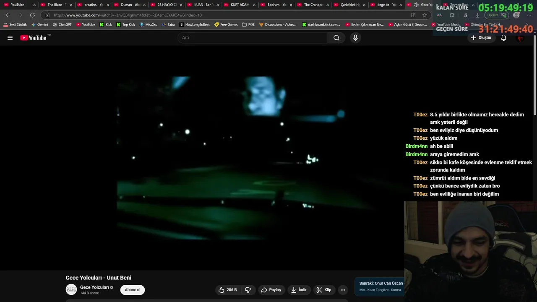
Task: Start voice search with microphone icon
Action: [355, 38]
